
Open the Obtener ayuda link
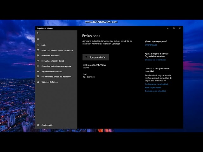tap(151, 45)
